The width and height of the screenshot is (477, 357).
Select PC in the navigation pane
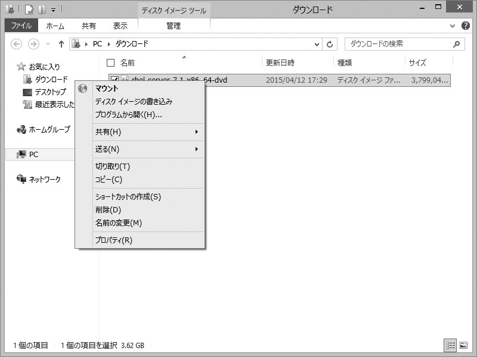click(x=34, y=155)
